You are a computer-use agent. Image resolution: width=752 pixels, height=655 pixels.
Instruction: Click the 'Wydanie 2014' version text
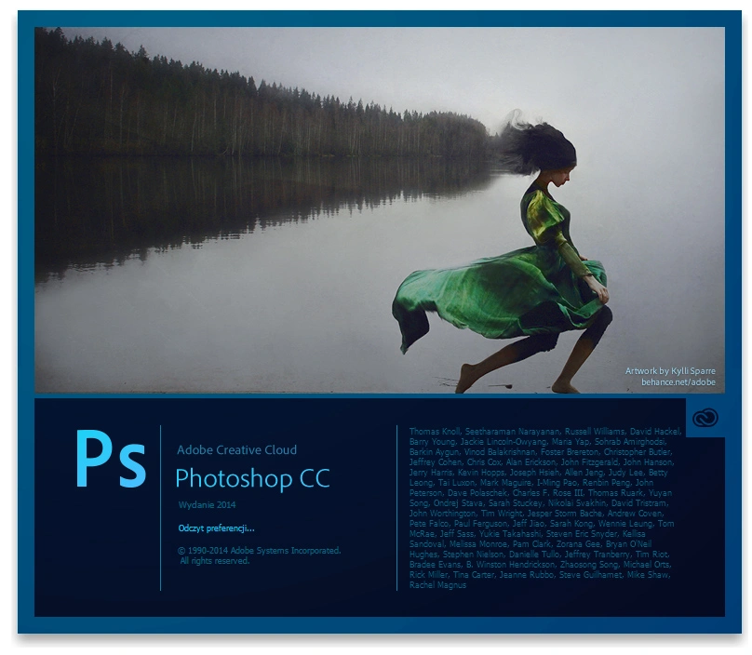(x=207, y=504)
